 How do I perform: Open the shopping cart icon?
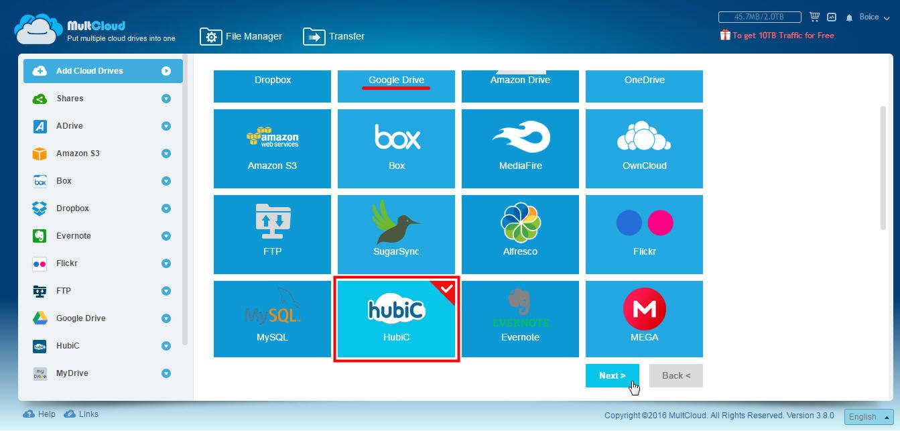point(815,17)
